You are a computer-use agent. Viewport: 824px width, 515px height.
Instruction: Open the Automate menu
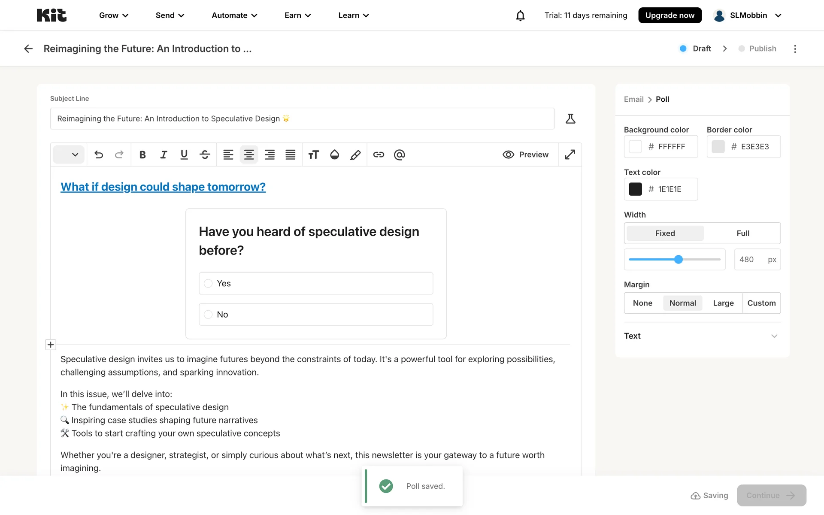pos(234,15)
